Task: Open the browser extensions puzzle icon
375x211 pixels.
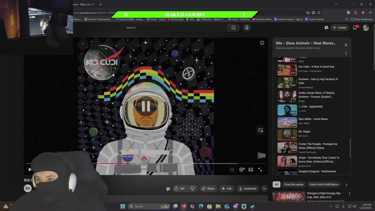Action: click(x=355, y=13)
